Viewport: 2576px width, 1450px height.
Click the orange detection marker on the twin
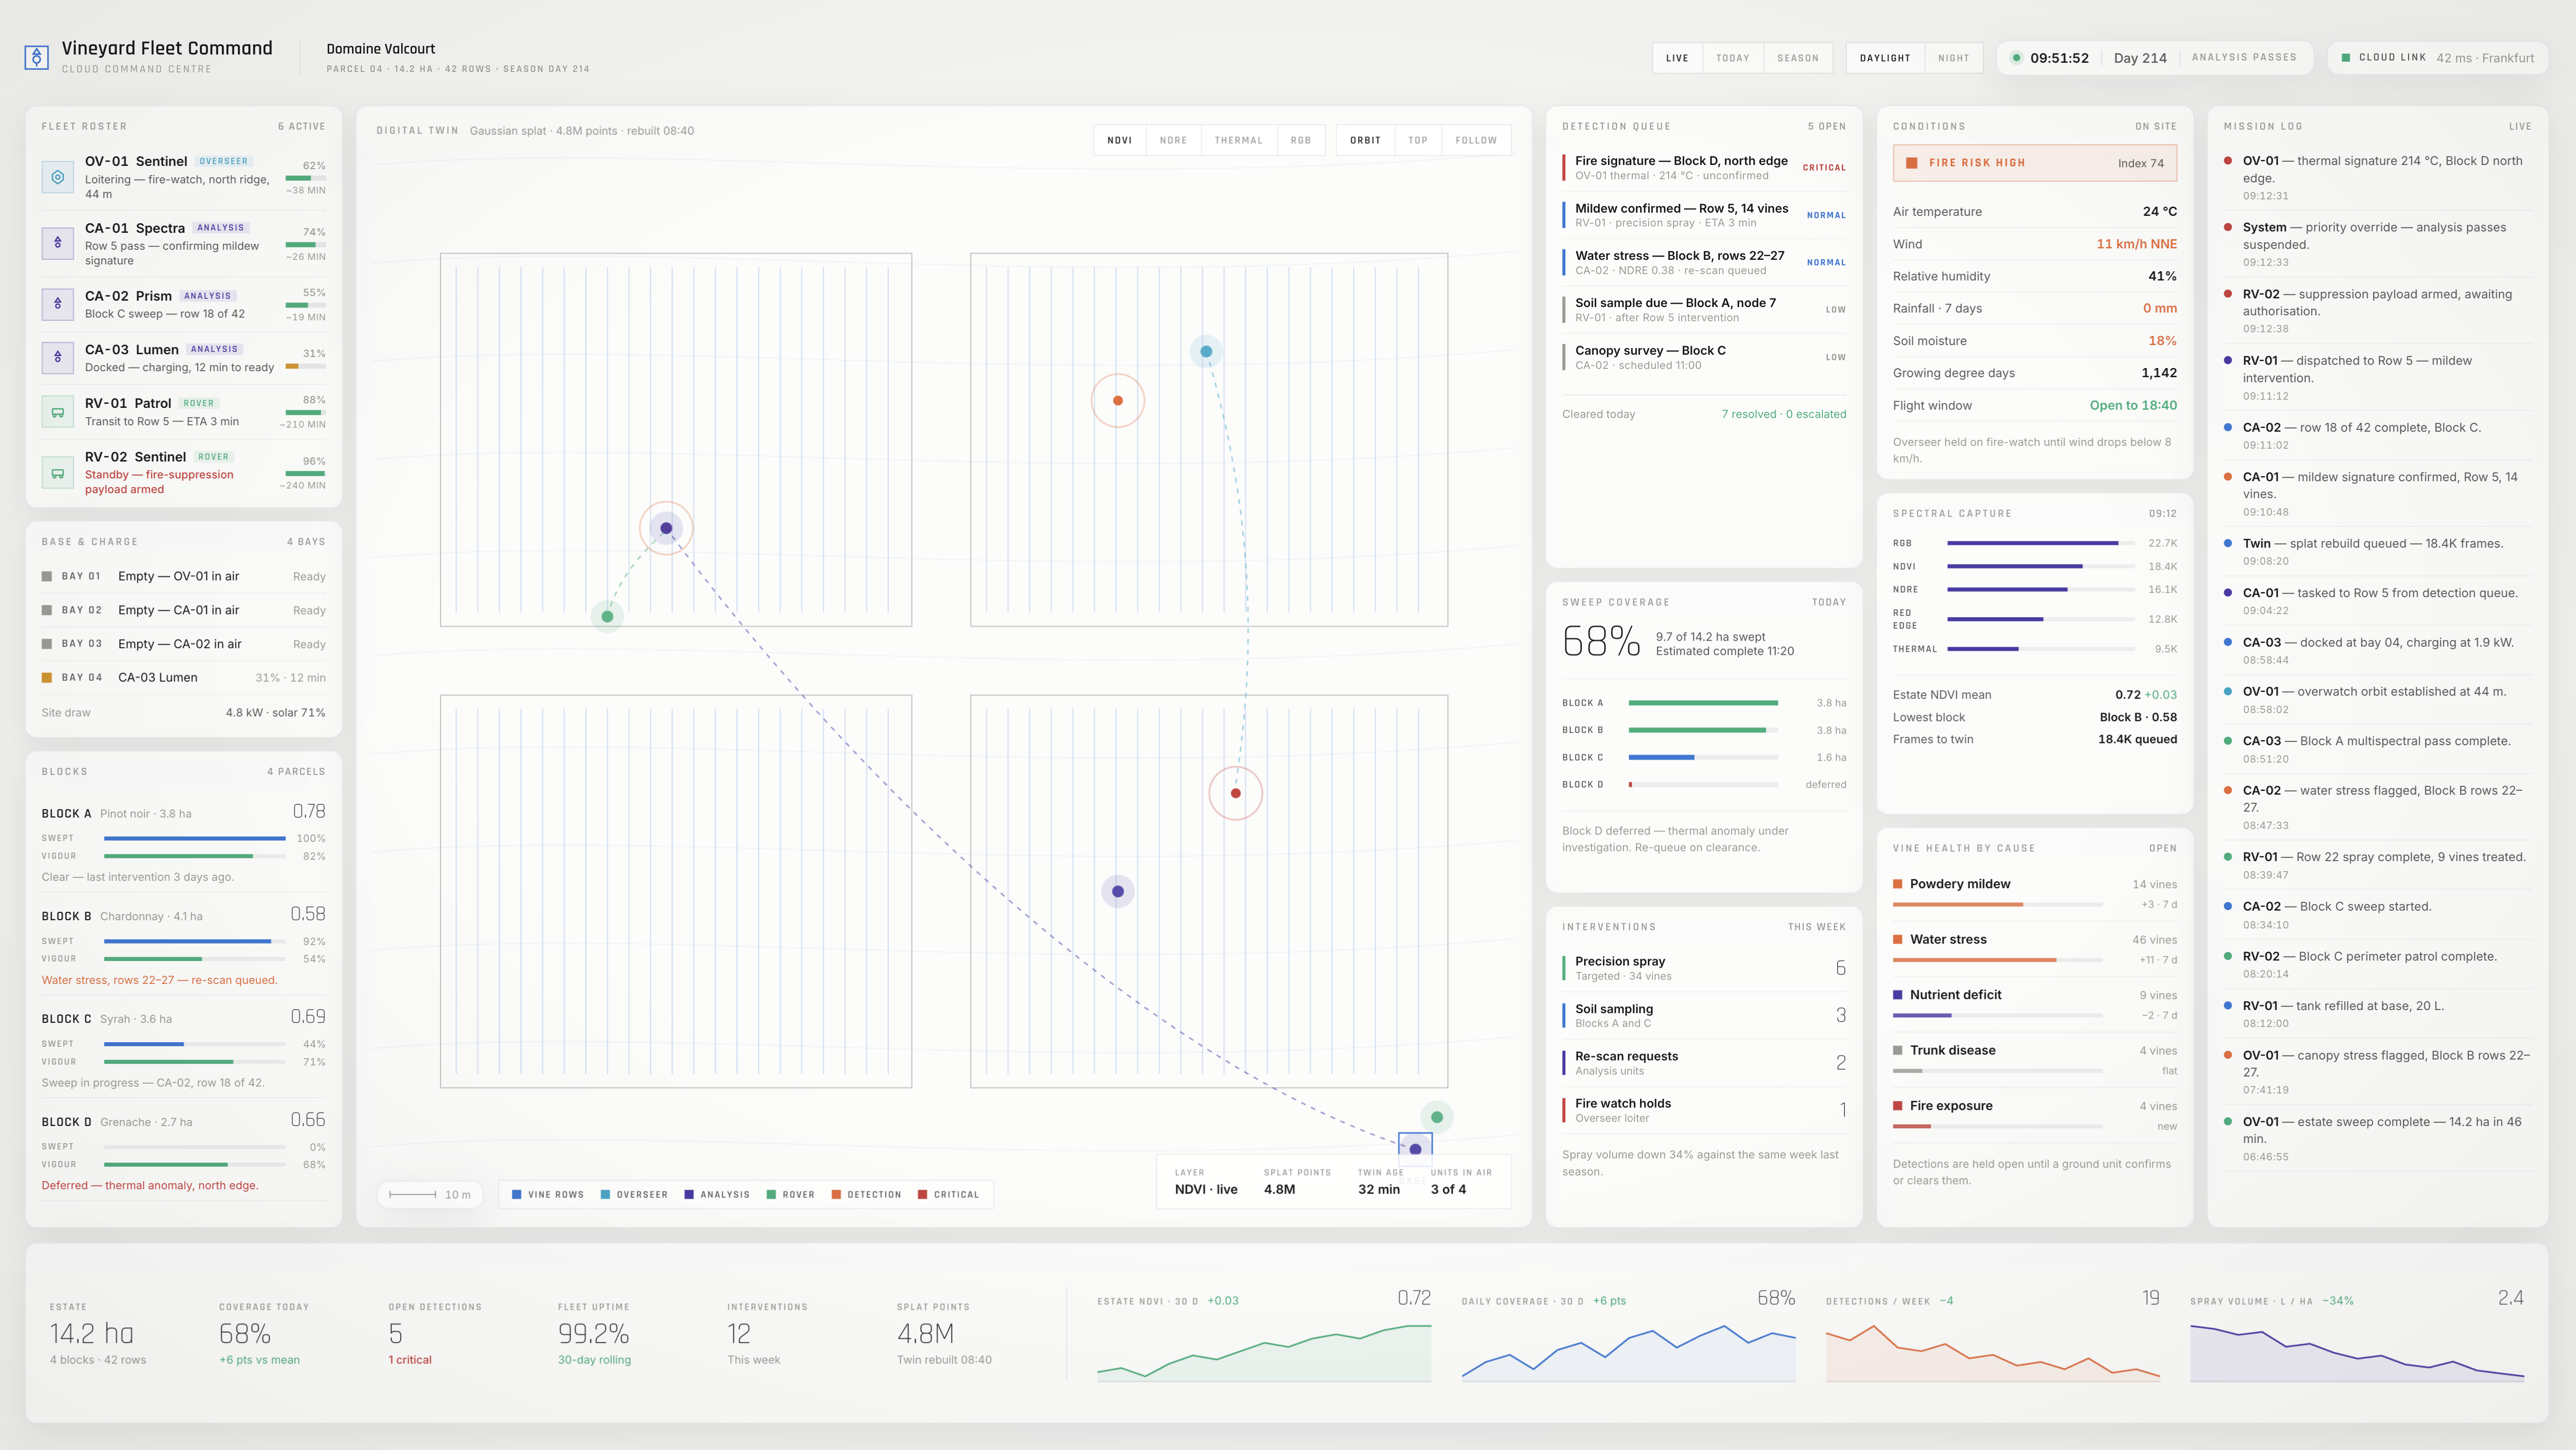point(1118,400)
